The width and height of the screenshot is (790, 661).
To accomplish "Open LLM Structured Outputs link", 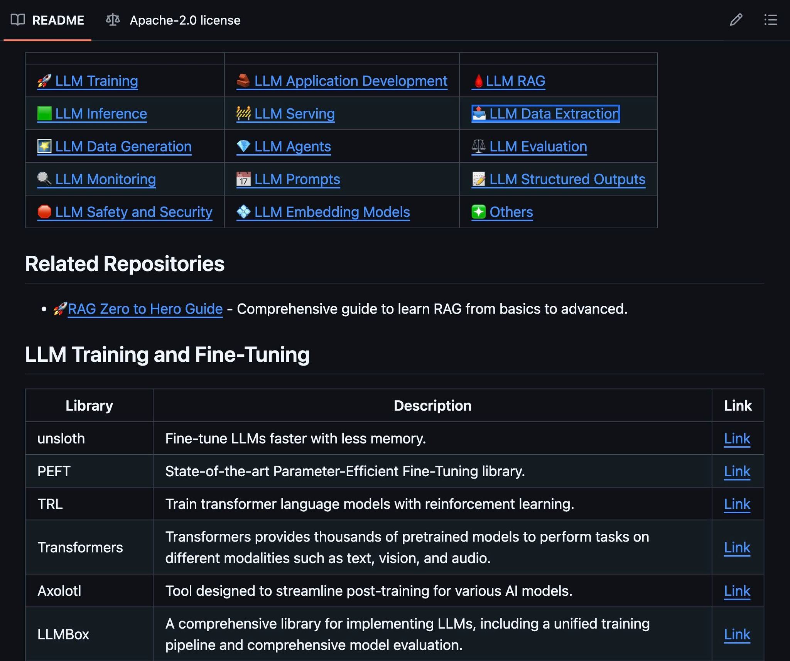I will coord(559,179).
